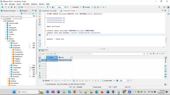This screenshot has width=170, height=95.
Task: Expand the Views folder node
Action: (7, 79)
